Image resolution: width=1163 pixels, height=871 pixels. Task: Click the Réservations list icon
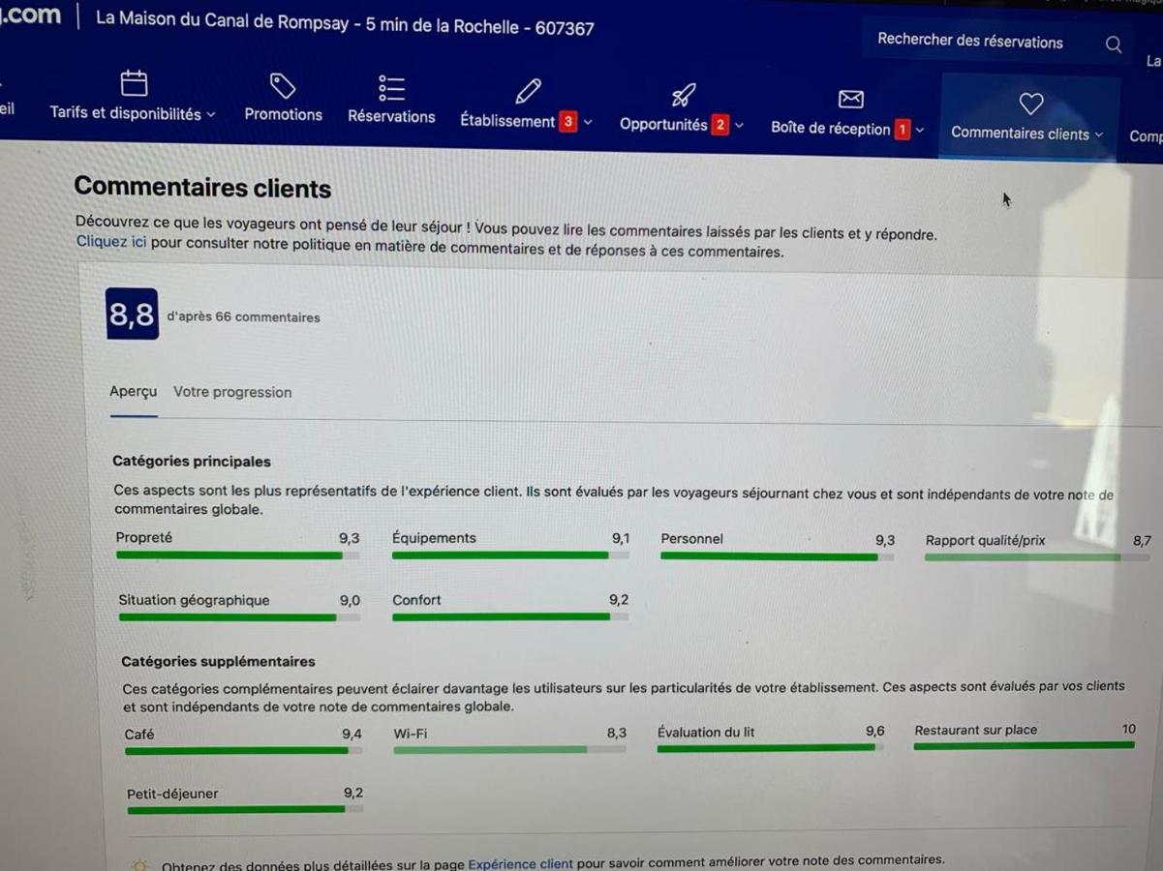pos(391,88)
